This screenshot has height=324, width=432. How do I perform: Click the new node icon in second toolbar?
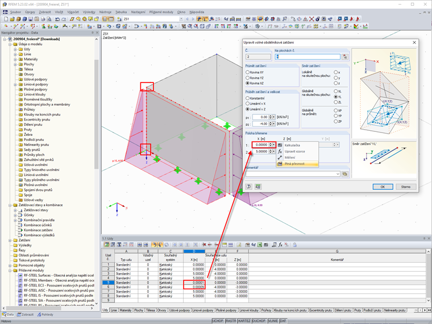[x=6, y=26]
